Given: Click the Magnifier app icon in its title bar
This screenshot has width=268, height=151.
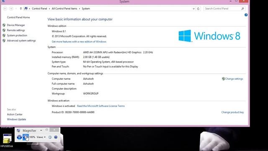Looking at the screenshot, I should point(18,130).
